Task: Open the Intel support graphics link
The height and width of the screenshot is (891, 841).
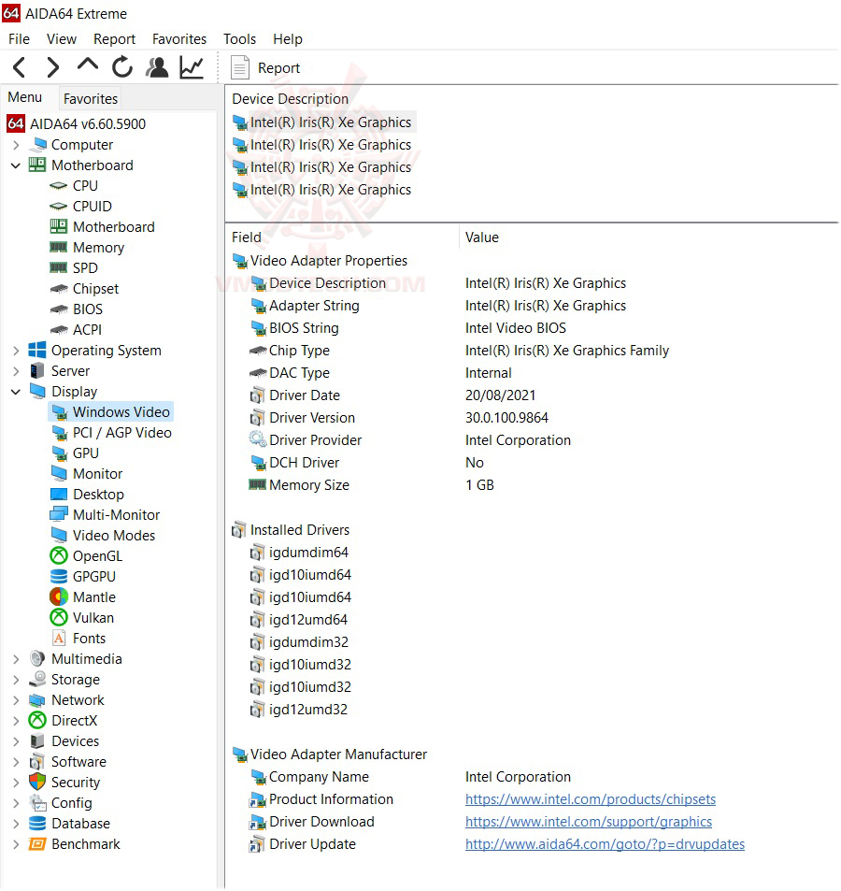Action: (x=589, y=822)
